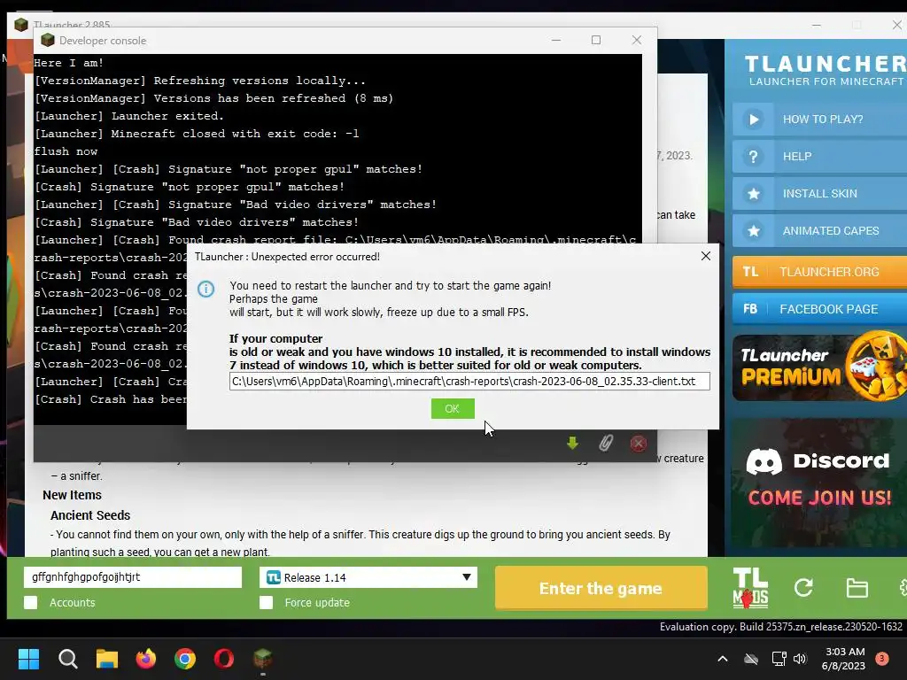The image size is (907, 680).
Task: Click FB badge on Facebook button
Action: 750,309
